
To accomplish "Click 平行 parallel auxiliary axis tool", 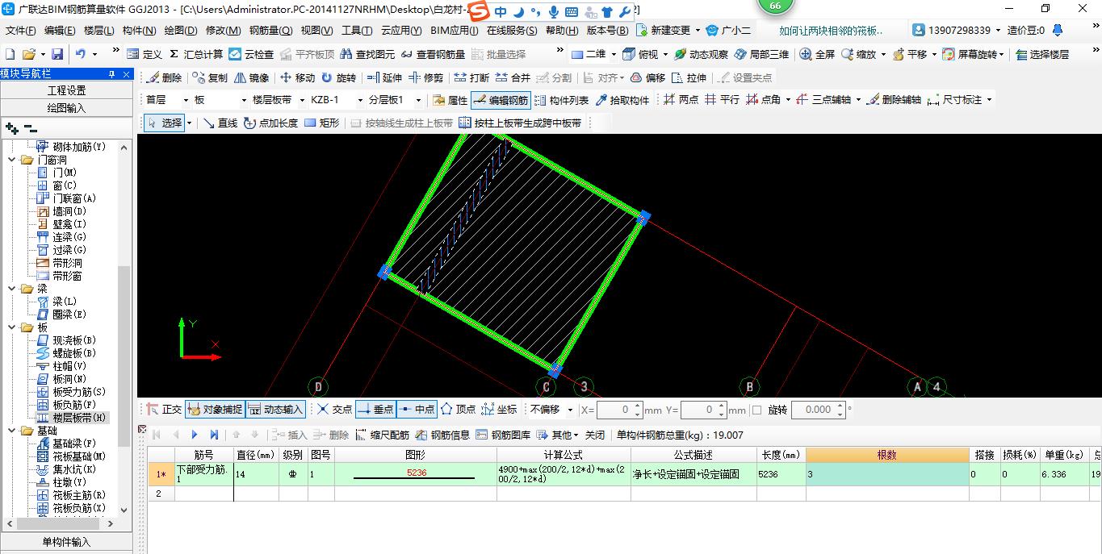I will pos(722,100).
